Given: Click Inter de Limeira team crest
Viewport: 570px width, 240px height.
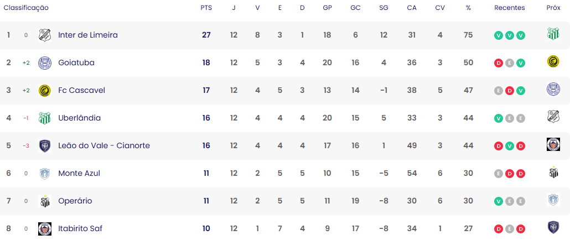Looking at the screenshot, I should tap(45, 35).
